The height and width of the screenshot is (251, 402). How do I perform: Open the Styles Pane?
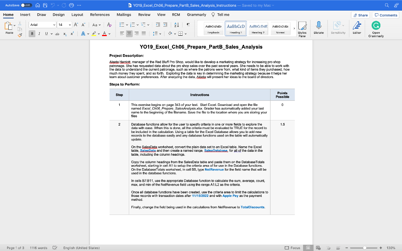click(x=302, y=29)
